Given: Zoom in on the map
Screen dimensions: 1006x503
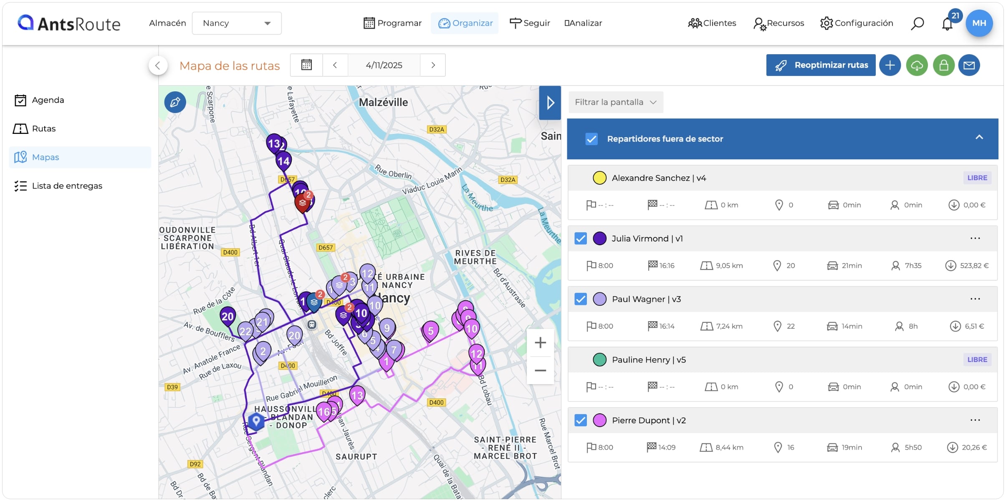Looking at the screenshot, I should [541, 343].
